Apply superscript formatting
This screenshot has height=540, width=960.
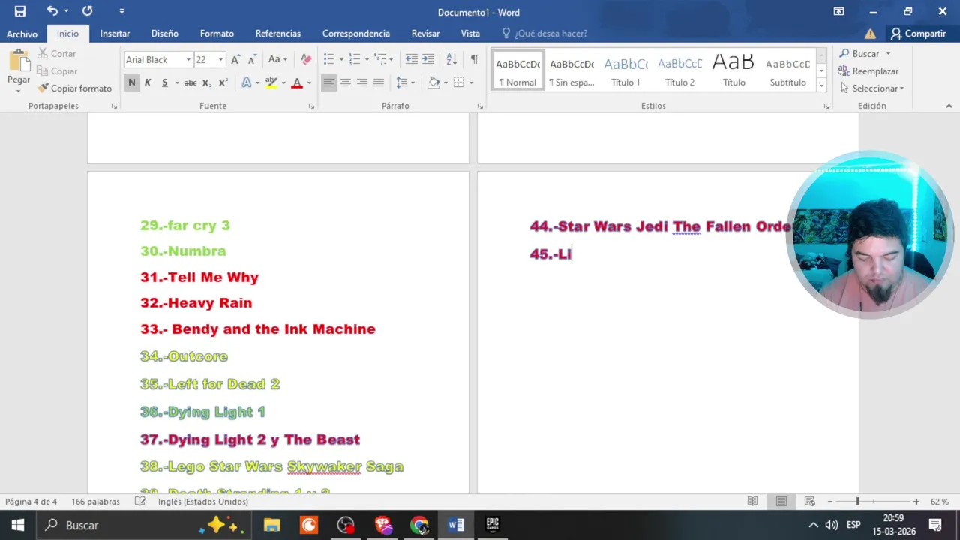tap(223, 82)
